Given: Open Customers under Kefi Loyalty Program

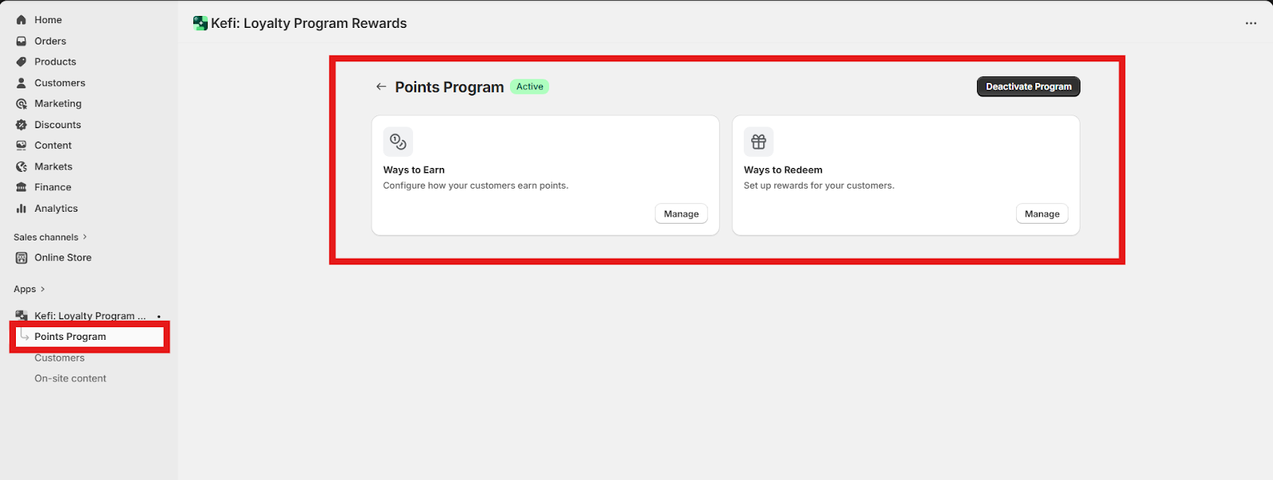Looking at the screenshot, I should (60, 358).
